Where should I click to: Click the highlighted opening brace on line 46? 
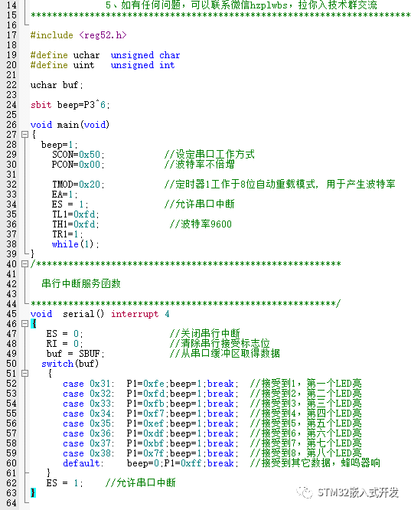coord(34,324)
